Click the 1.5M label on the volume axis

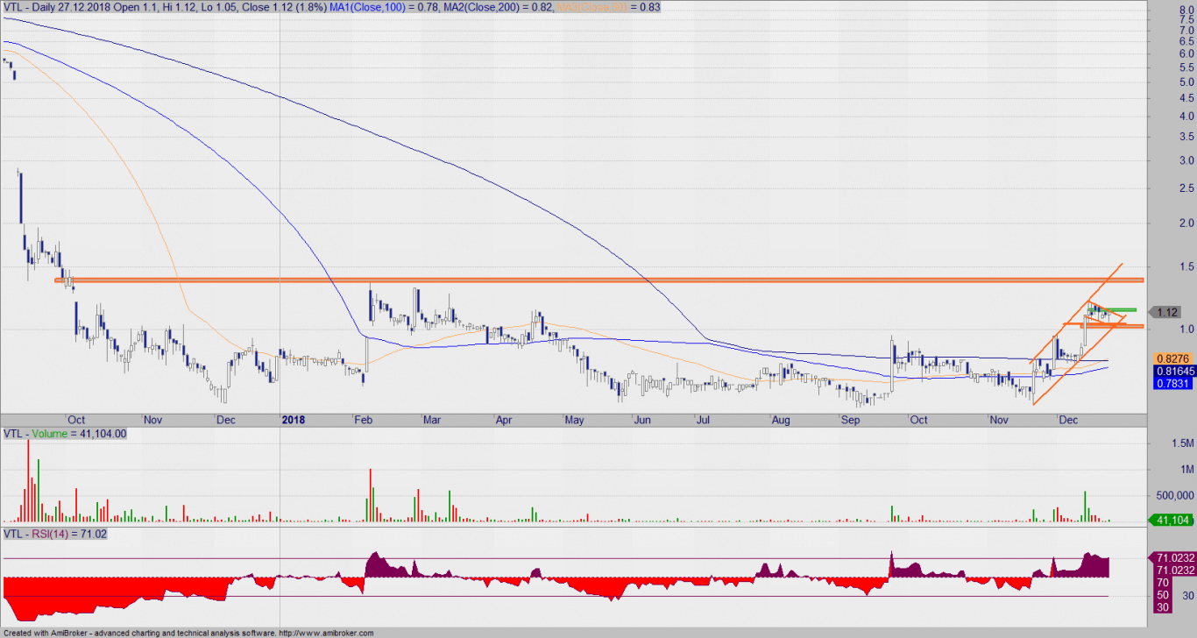coord(1170,445)
